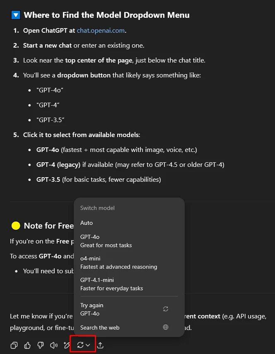Image resolution: width=275 pixels, height=354 pixels.
Task: Select Auto in the Switch model menu
Action: click(87, 223)
